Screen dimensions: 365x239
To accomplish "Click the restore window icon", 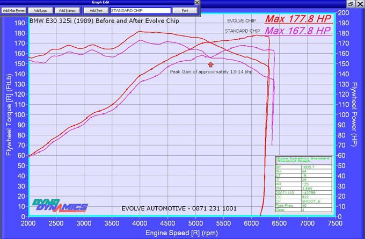I will coord(351,4).
